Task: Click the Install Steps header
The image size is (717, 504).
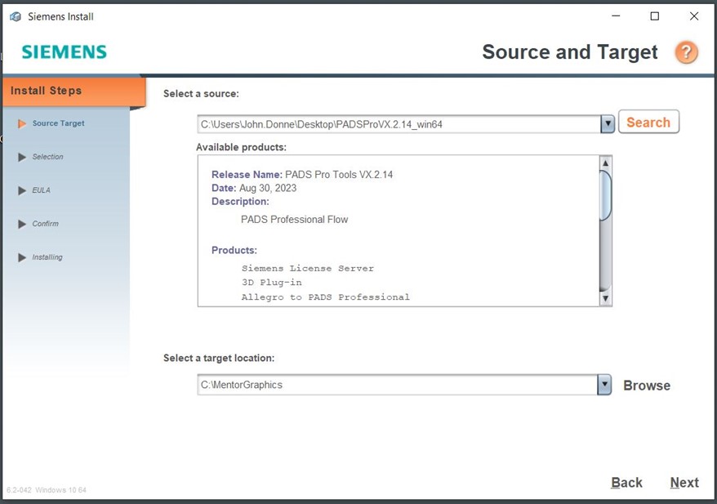Action: (74, 91)
